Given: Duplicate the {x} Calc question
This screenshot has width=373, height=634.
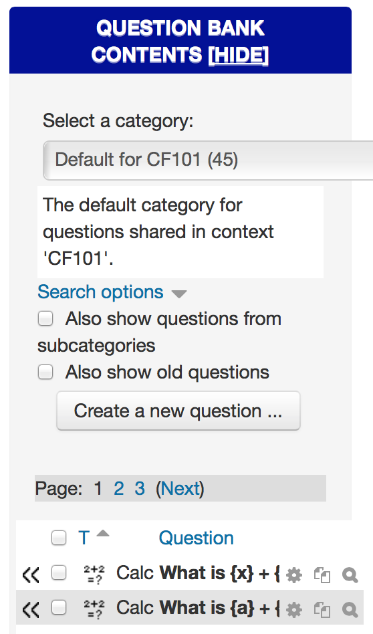Looking at the screenshot, I should point(322,575).
